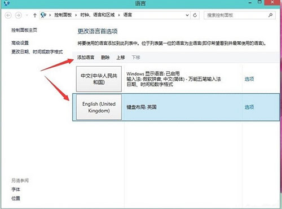The width and height of the screenshot is (282, 209).
Task: Open 更改日期、时间或数字格式 link
Action: pyautogui.click(x=37, y=52)
